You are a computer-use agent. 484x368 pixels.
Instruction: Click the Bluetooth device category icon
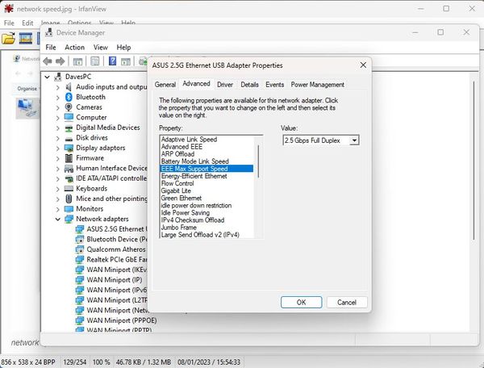(69, 97)
